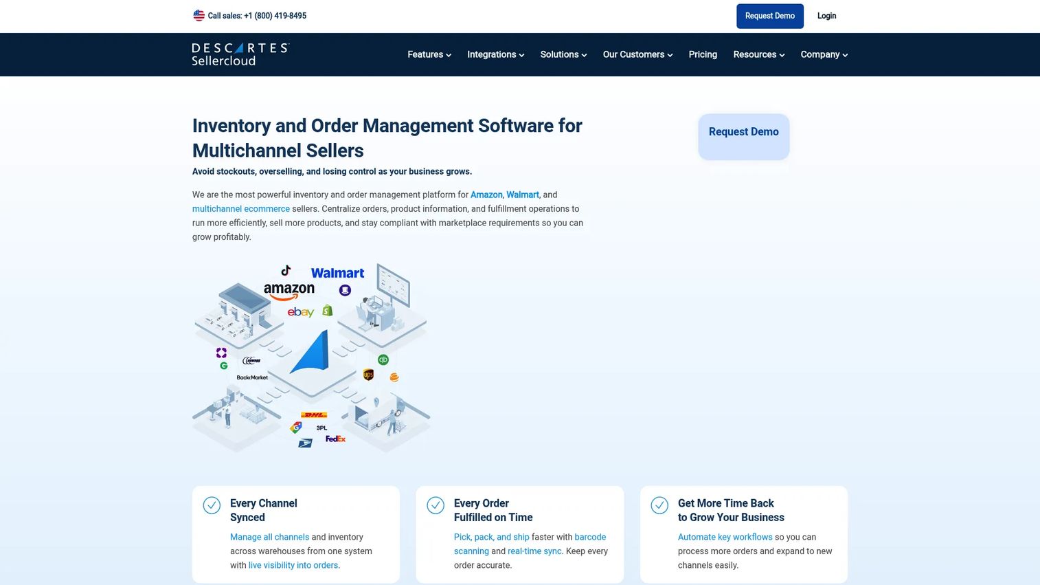
Task: Click the eBay logo in the illustration
Action: [300, 312]
